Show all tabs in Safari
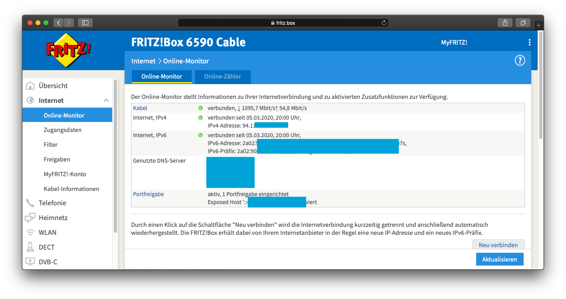Screen dimensions: 566x299 click(x=523, y=23)
